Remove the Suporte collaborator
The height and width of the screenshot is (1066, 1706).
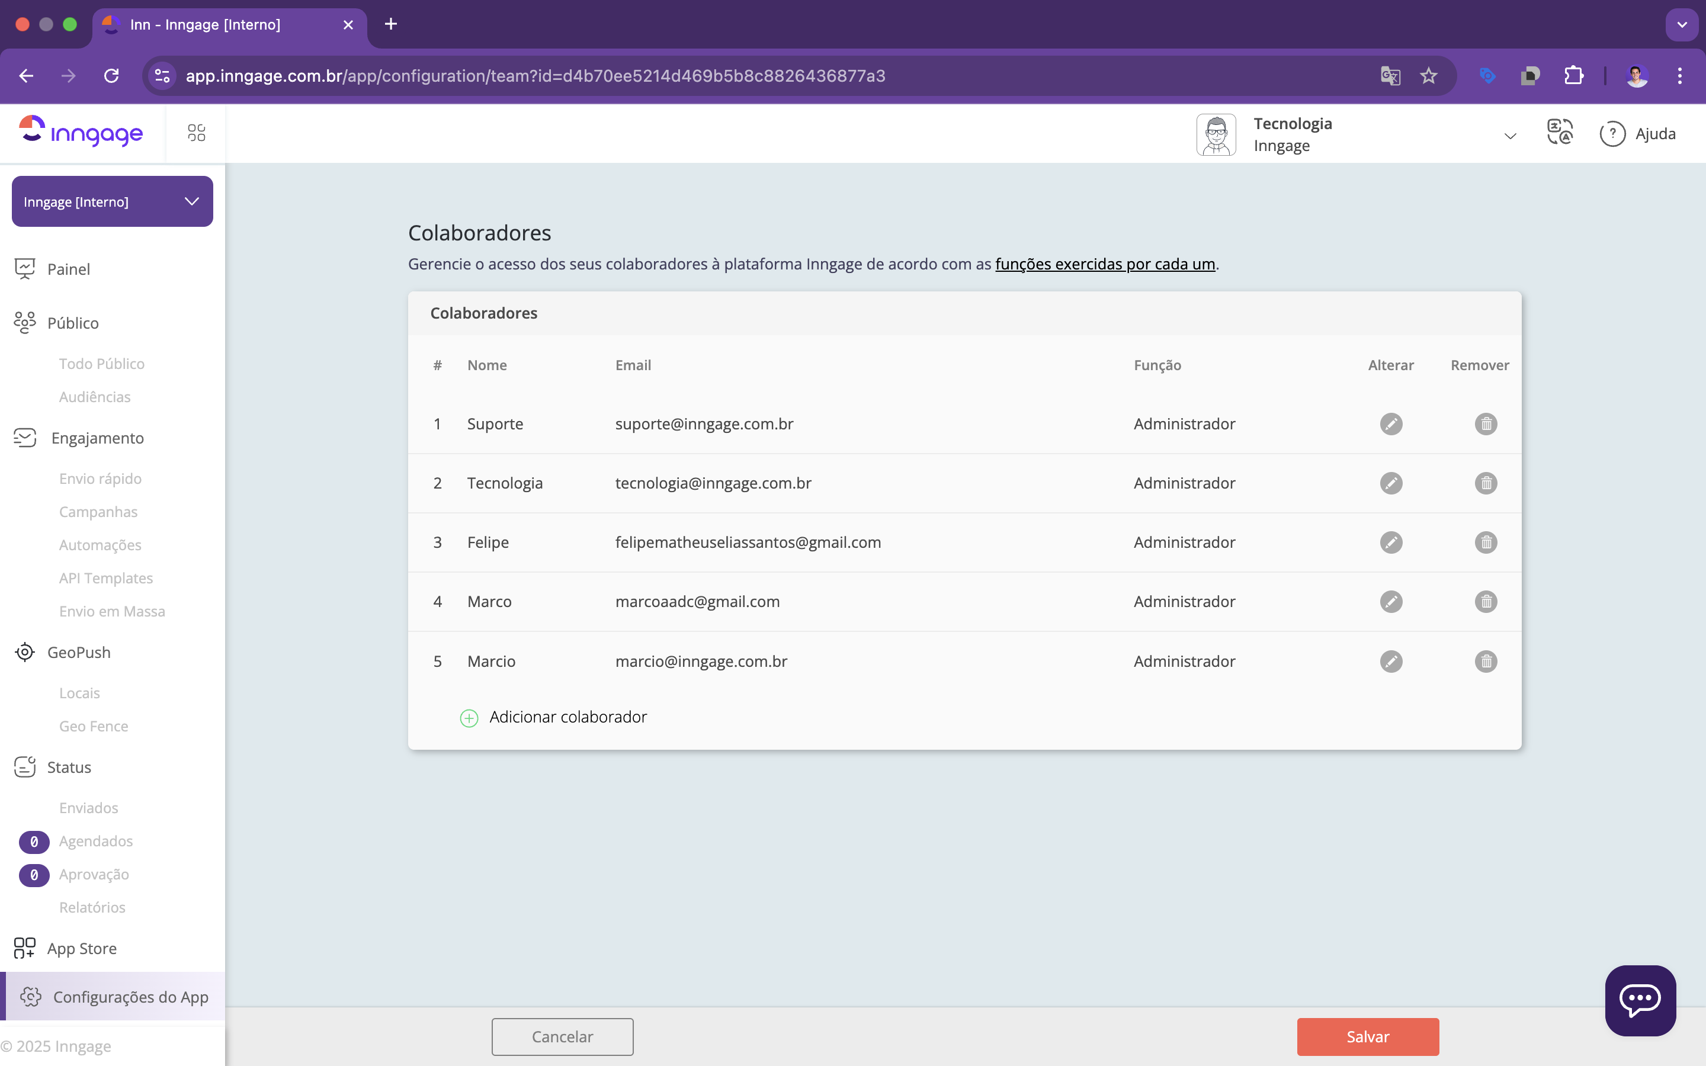click(1486, 423)
